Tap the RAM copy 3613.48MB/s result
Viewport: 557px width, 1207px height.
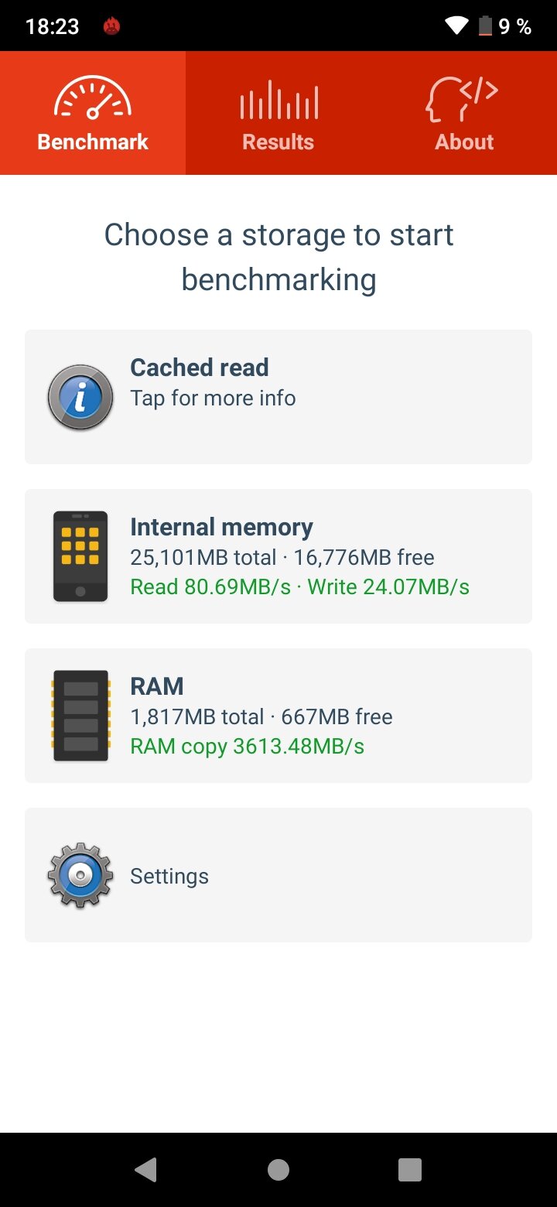[x=248, y=747]
